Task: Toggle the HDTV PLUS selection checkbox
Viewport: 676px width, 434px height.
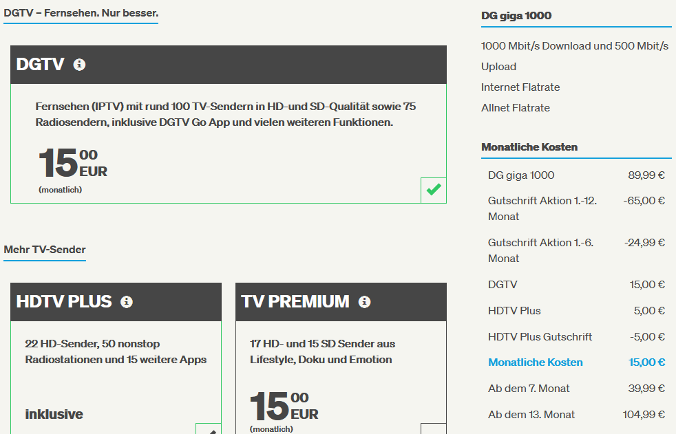Action: 209,428
